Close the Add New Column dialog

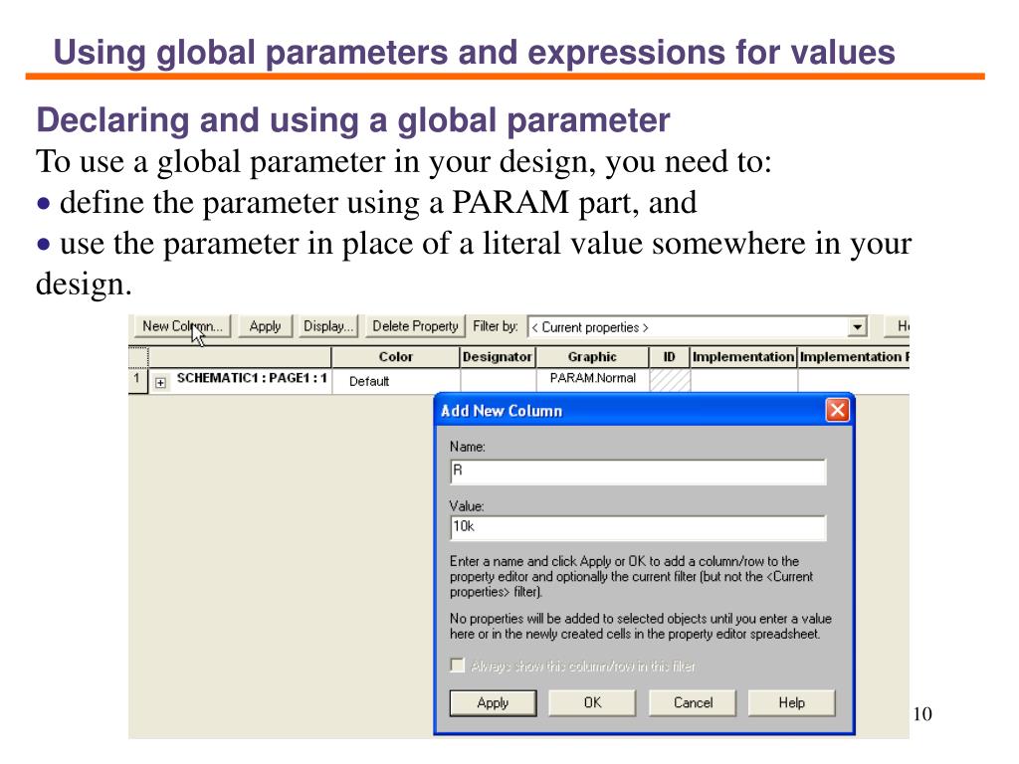click(837, 410)
